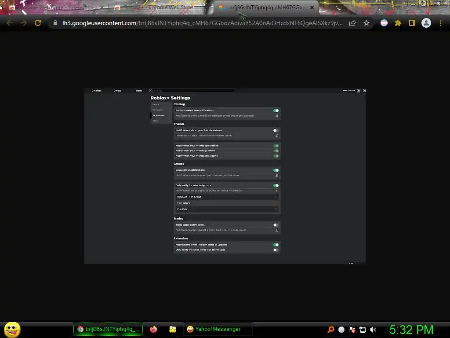Bookmark this page with the star icon
450x338 pixels.
tap(366, 23)
